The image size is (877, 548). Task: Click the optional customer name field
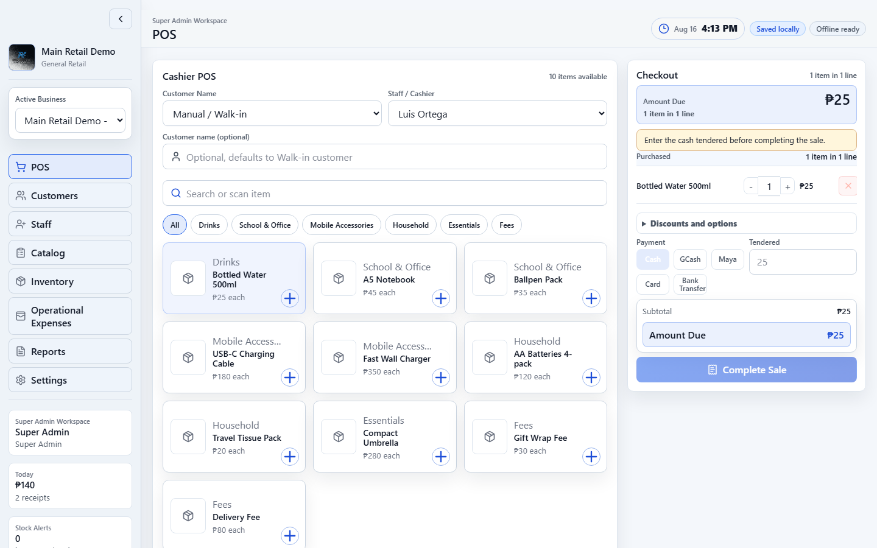click(x=385, y=156)
